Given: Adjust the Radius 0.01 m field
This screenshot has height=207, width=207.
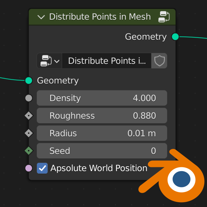Looking at the screenshot, I should click(x=102, y=133).
